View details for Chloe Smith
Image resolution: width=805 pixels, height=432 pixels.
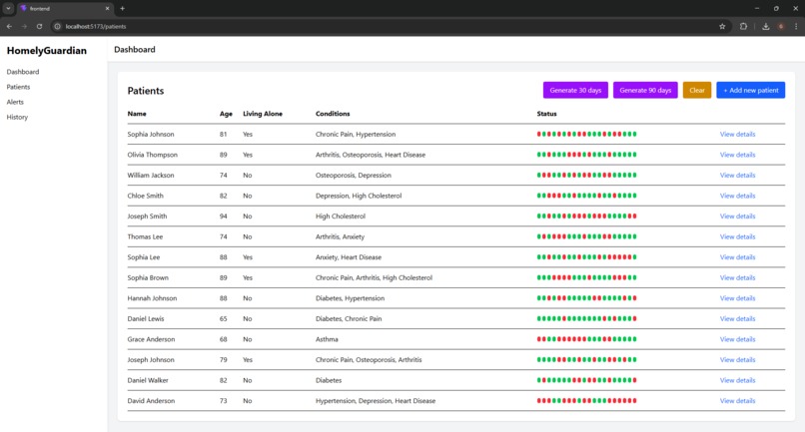tap(737, 196)
